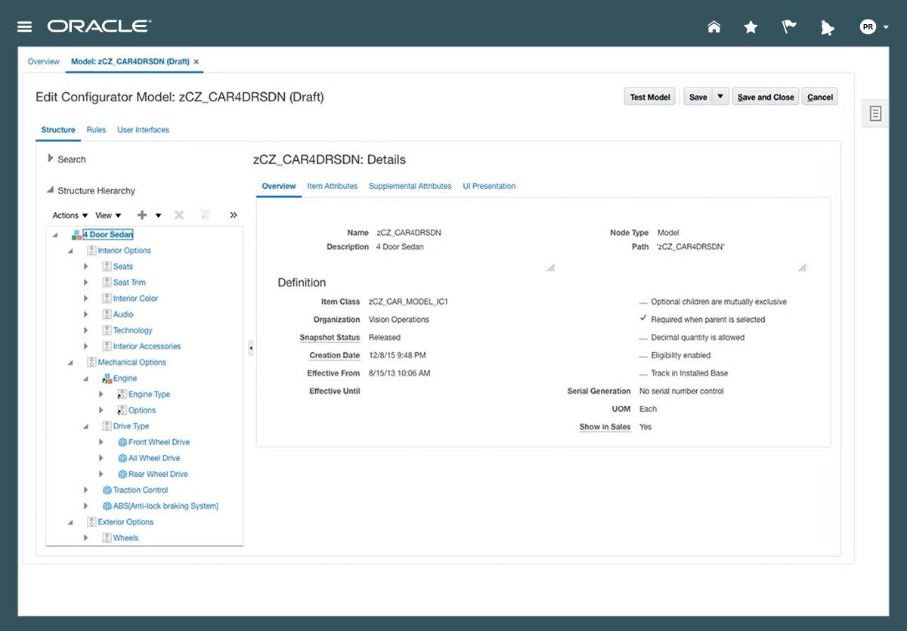The width and height of the screenshot is (907, 631).
Task: Click Save and Close button
Action: click(766, 97)
